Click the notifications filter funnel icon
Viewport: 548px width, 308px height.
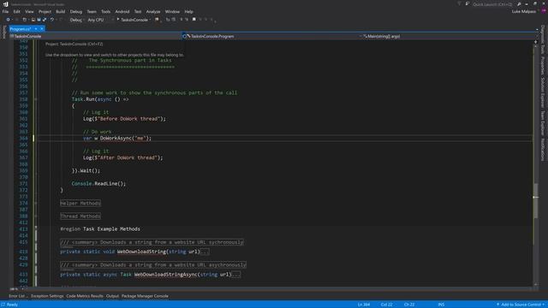tap(459, 3)
